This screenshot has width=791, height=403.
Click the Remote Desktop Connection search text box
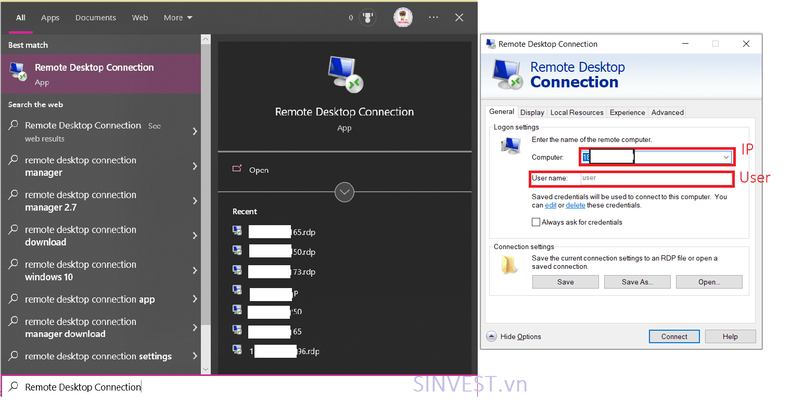239,386
